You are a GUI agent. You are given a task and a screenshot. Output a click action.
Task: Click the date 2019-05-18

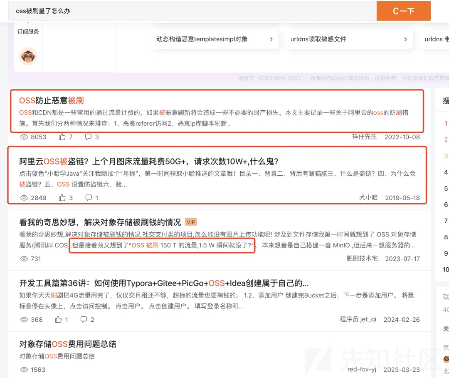click(402, 198)
